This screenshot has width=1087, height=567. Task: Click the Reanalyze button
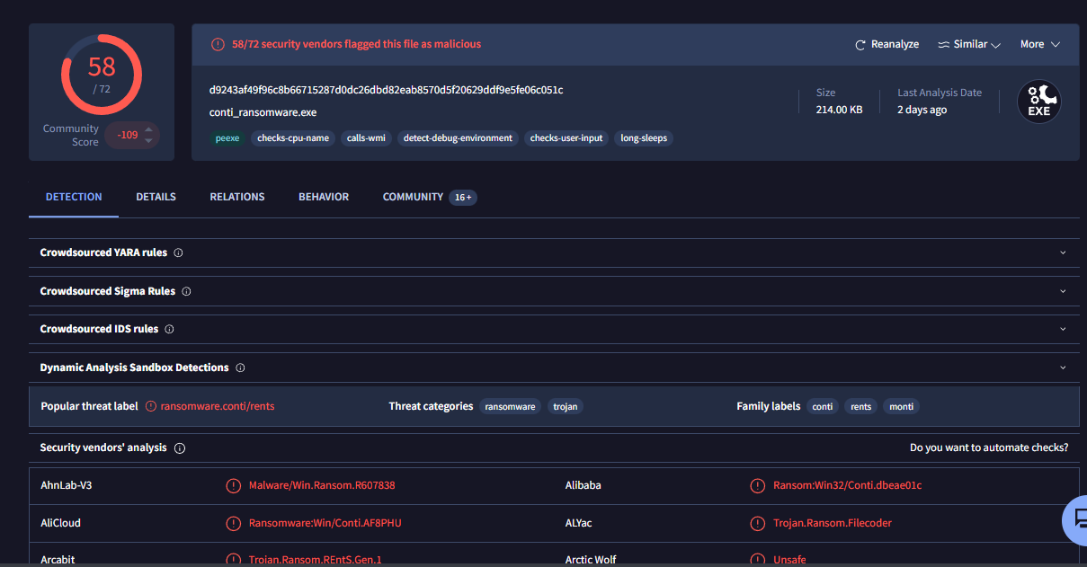coord(887,44)
